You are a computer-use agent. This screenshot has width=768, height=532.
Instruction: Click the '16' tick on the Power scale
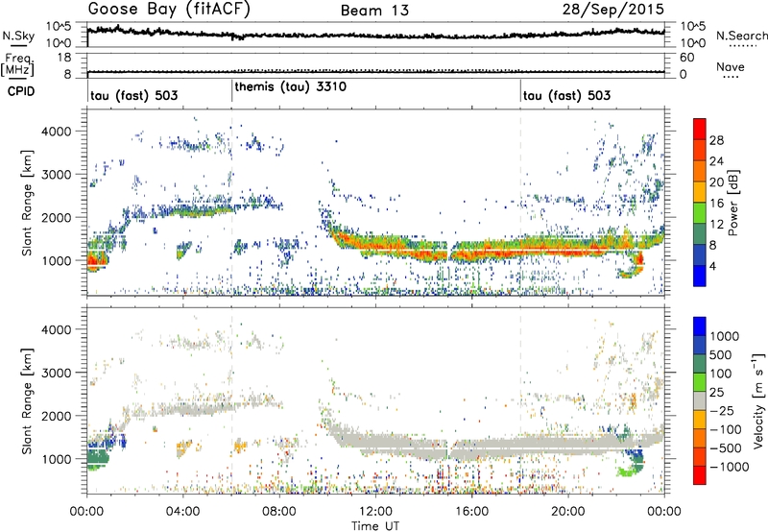716,204
